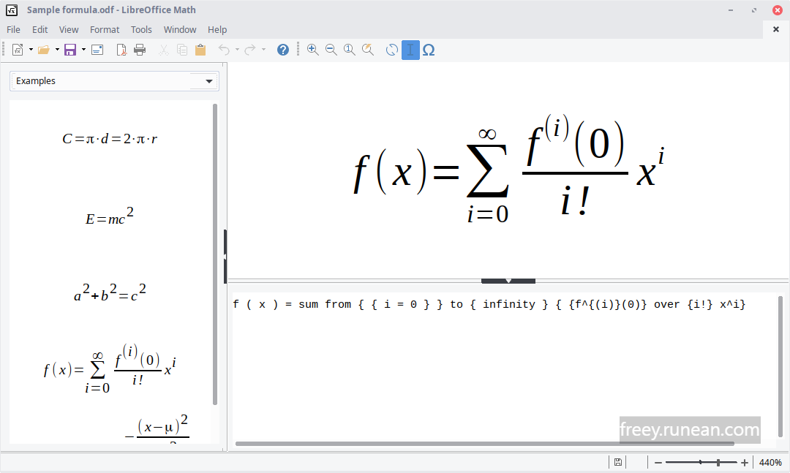Expand the Save button dropdown arrow
The width and height of the screenshot is (790, 473).
point(82,50)
